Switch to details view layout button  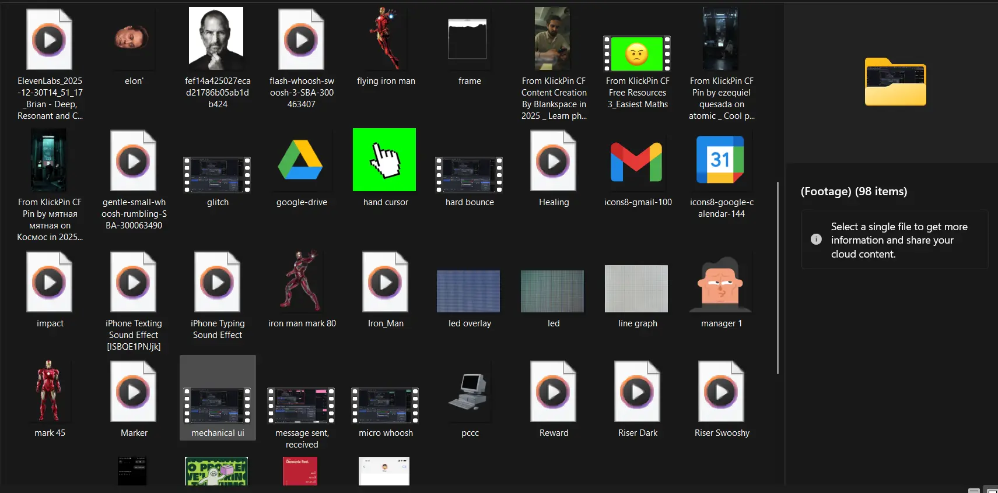(974, 490)
